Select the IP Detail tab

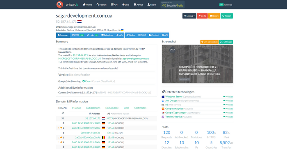(x=76, y=108)
